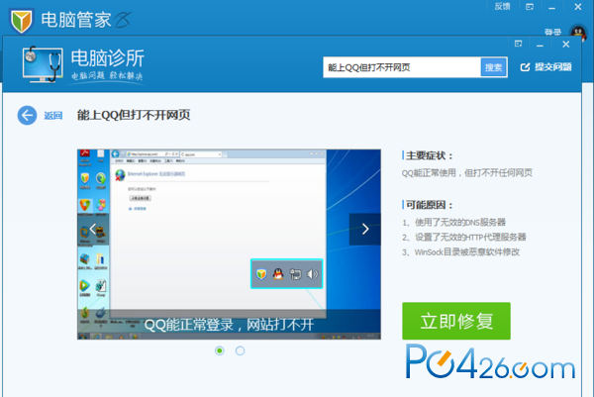Open main window menu icon beside 反馈
The image size is (594, 397).
530,7
